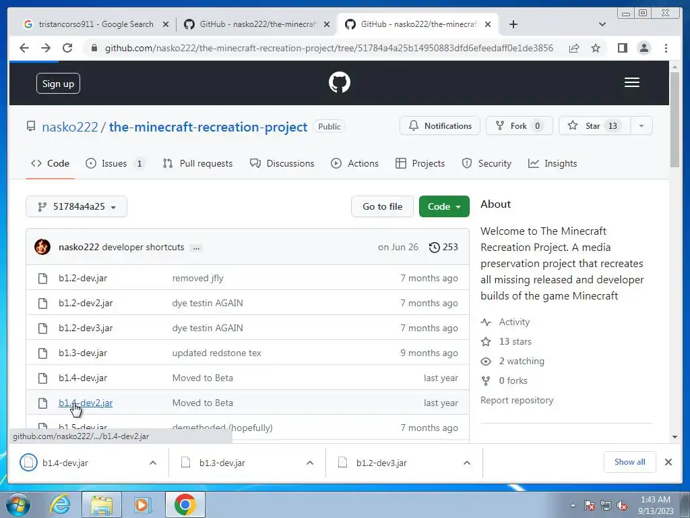
Task: Click the Action Center flag tray icon
Action: pos(590,506)
